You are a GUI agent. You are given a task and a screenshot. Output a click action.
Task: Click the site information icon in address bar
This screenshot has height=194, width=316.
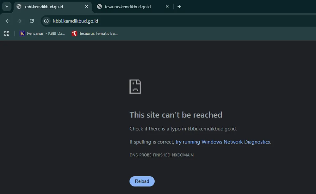coord(46,21)
